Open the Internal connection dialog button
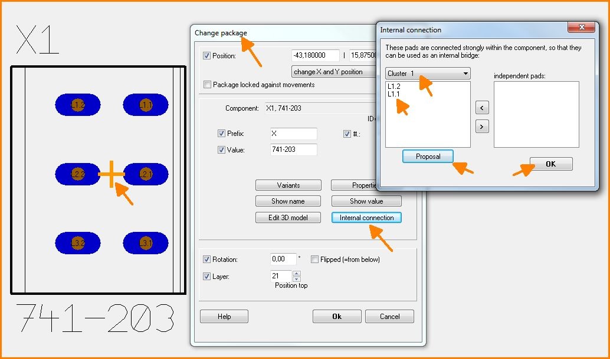 click(x=366, y=218)
